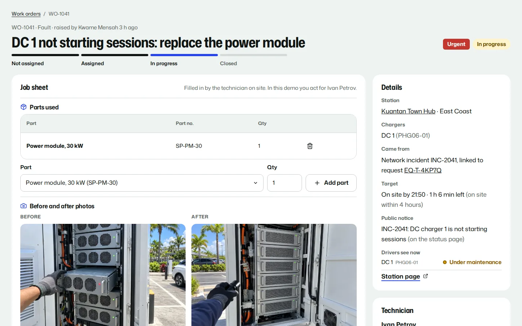The image size is (522, 326).
Task: Click the Add part button
Action: click(x=331, y=183)
